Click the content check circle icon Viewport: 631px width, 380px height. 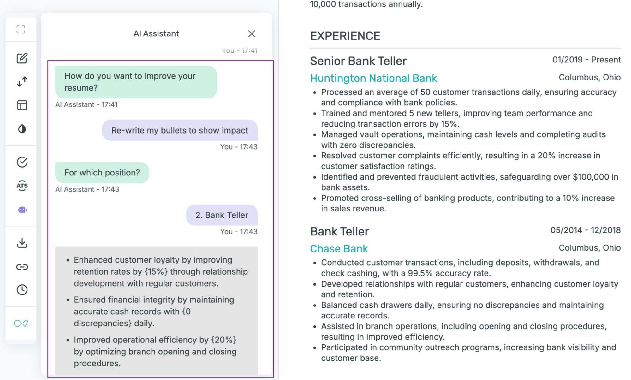click(22, 162)
